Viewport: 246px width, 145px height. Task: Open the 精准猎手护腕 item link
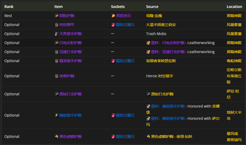[66, 61]
